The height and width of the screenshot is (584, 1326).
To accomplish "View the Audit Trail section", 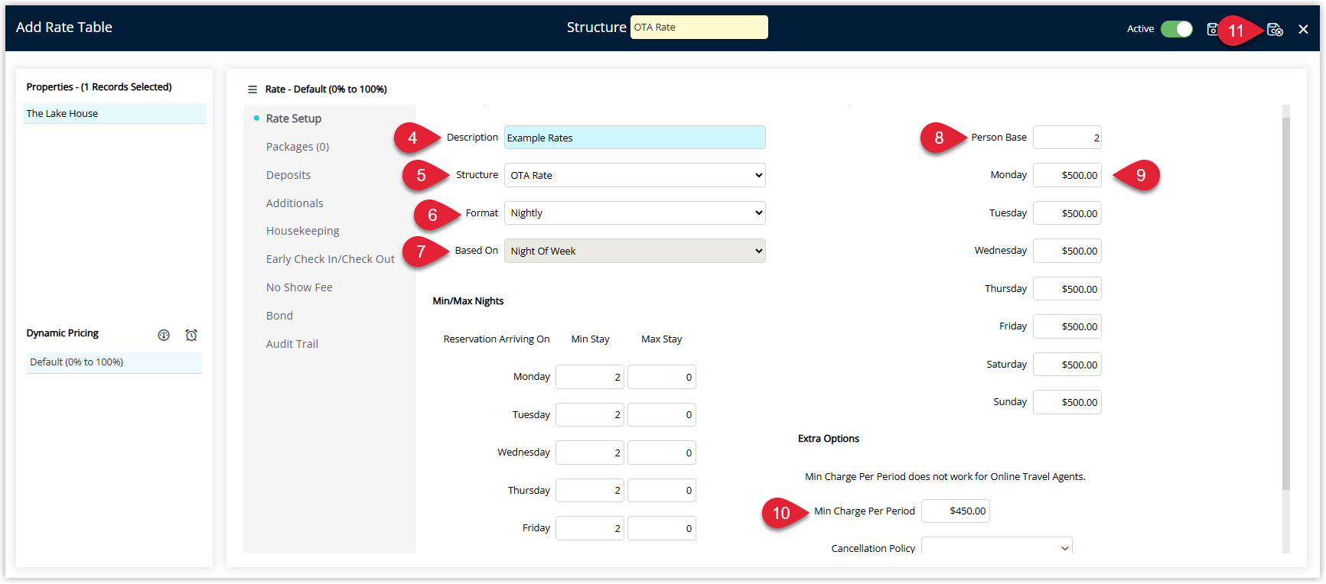I will [292, 344].
